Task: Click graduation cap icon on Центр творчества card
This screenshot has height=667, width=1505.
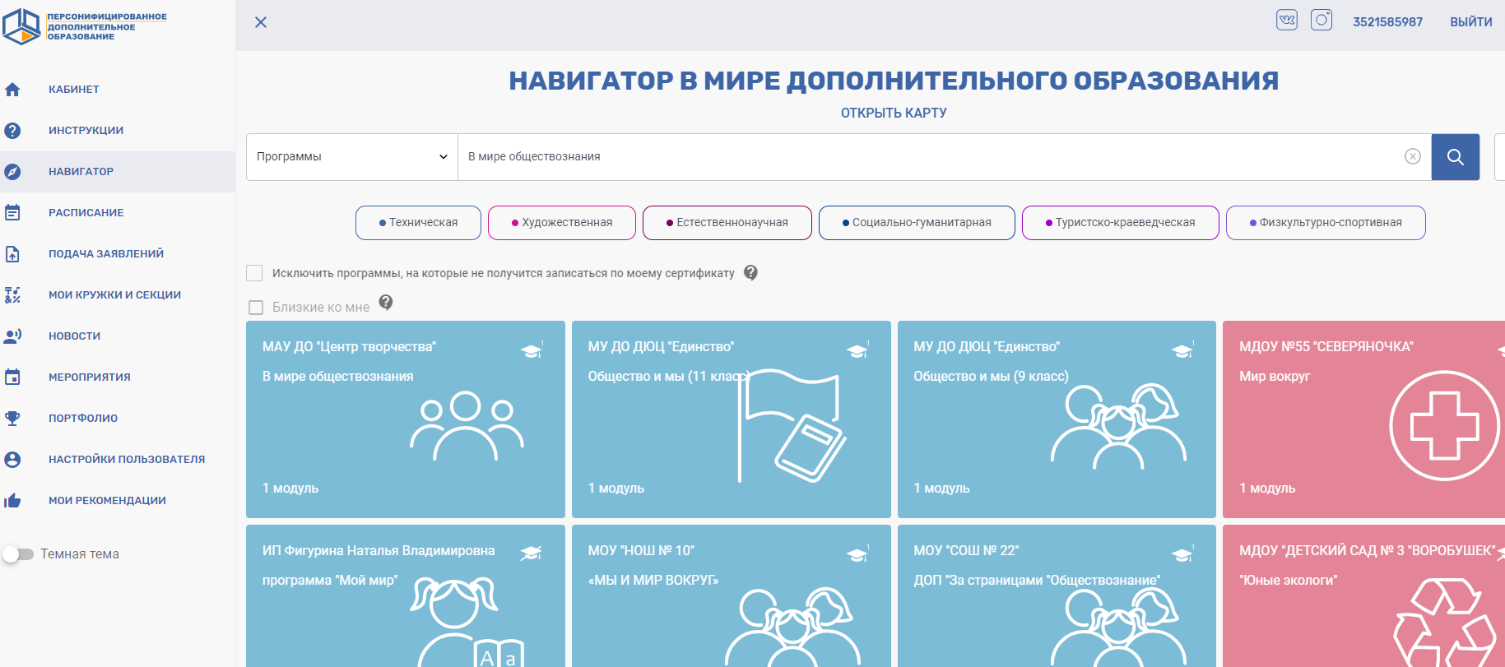Action: [x=532, y=351]
